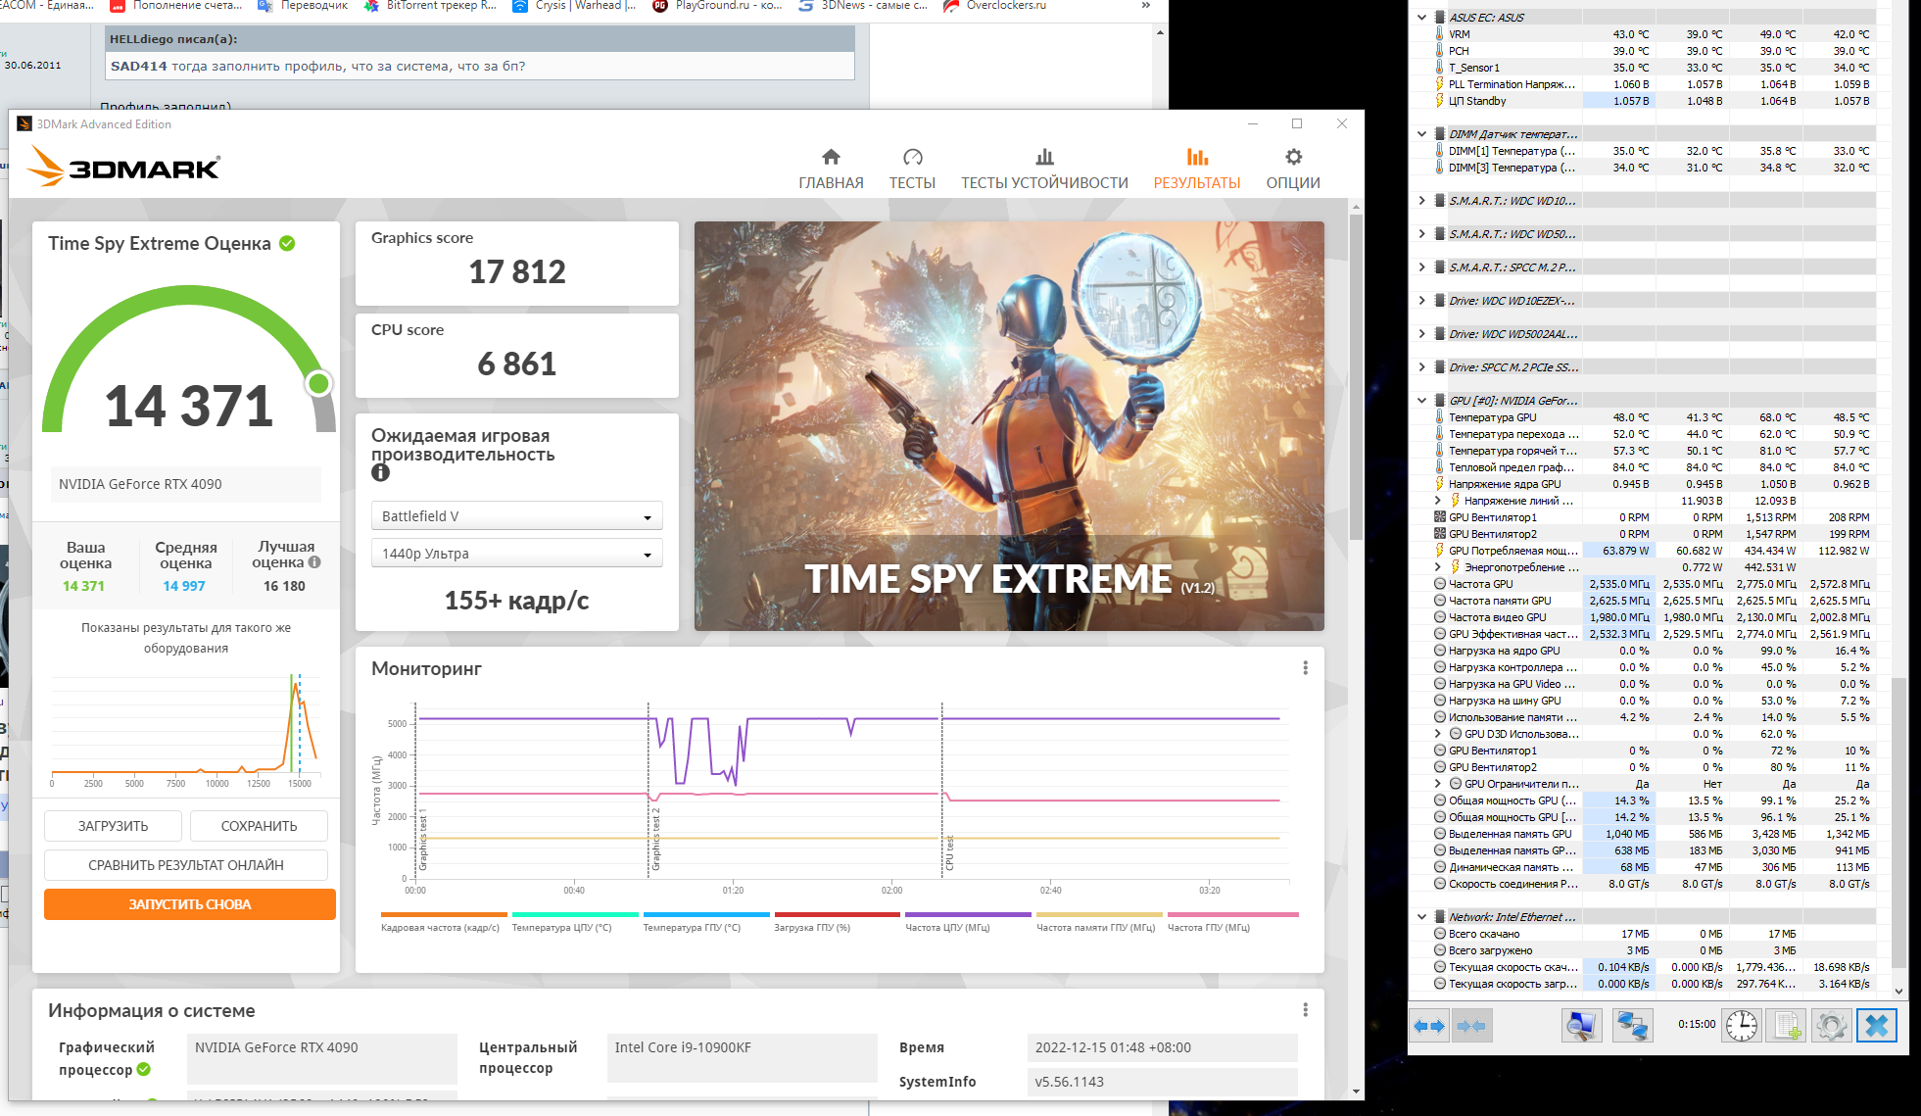Go to the ОПЦИИ tab
This screenshot has height=1116, width=1921.
coord(1293,169)
